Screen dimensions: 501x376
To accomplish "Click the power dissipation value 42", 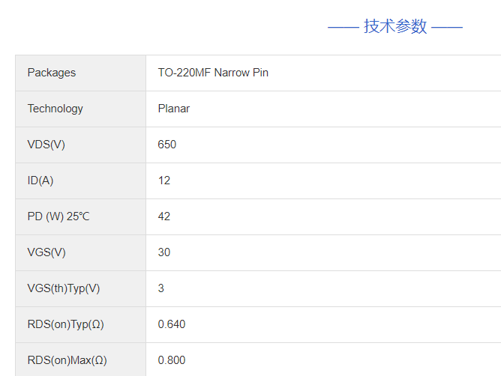I will click(164, 216).
